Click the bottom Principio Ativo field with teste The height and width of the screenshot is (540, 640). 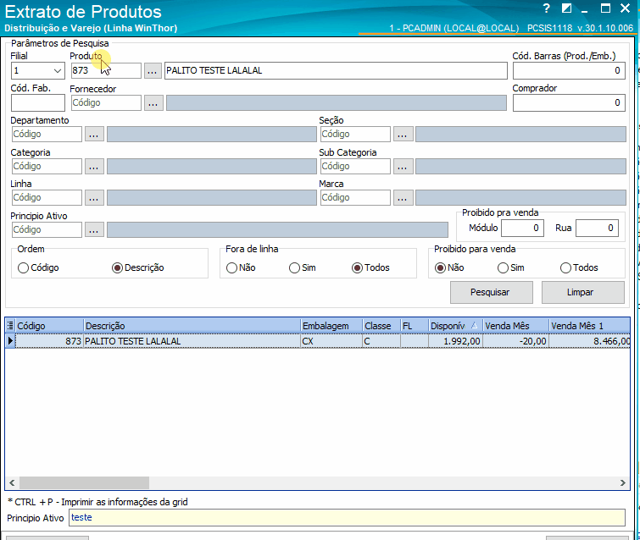pyautogui.click(x=347, y=518)
